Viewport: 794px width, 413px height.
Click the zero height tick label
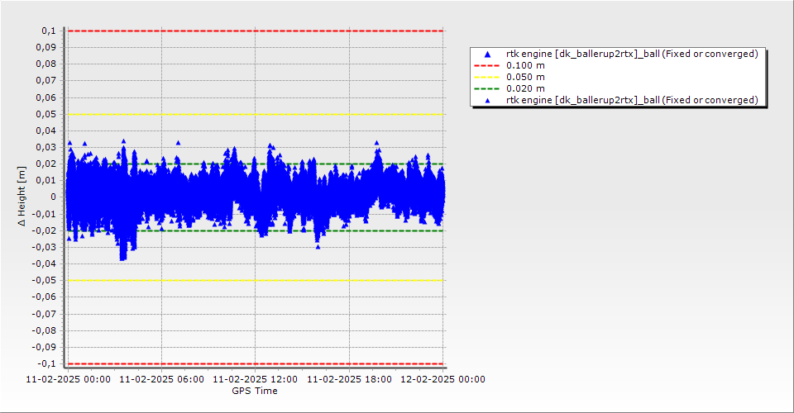click(54, 197)
